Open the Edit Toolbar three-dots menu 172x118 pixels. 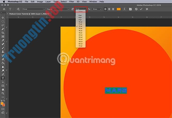pyautogui.click(x=3, y=97)
